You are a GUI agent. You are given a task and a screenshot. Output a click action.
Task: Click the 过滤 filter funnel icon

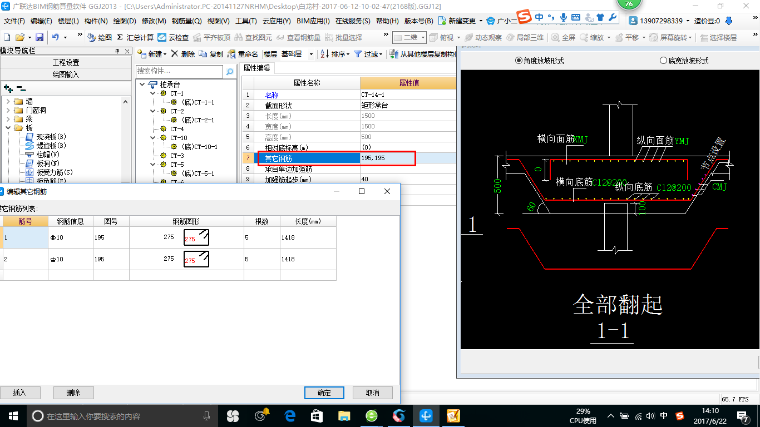pyautogui.click(x=358, y=54)
